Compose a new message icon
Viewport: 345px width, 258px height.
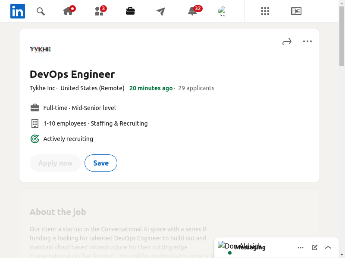pos(314,247)
